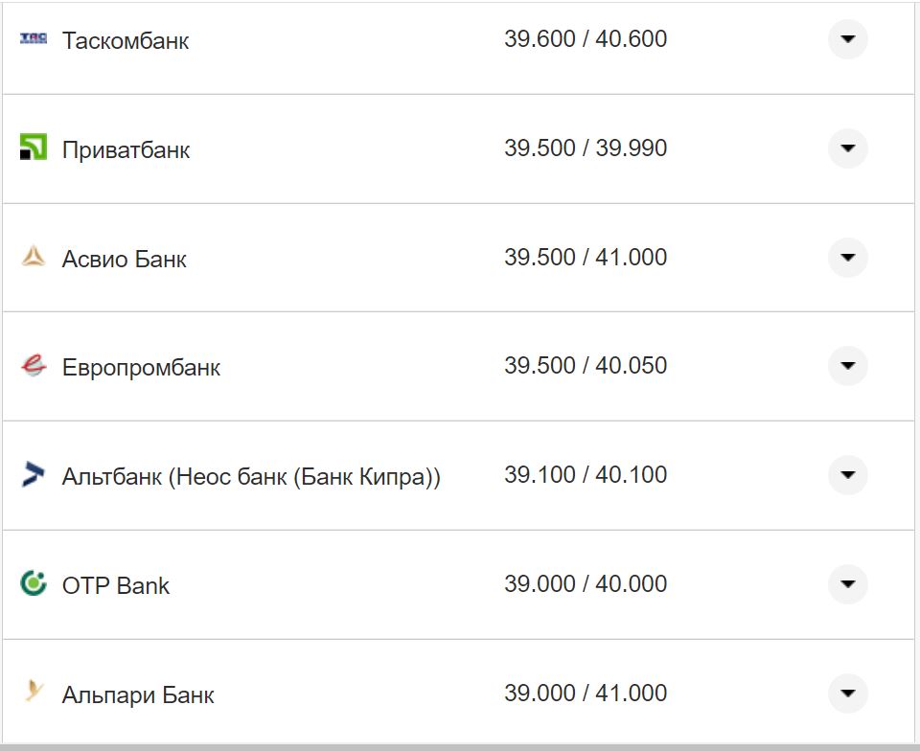Viewport: 920px width, 751px height.
Task: Click the Таскомбанк logo icon
Action: coord(34,39)
